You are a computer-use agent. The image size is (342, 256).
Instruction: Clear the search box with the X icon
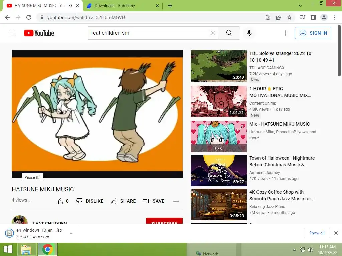(x=213, y=33)
